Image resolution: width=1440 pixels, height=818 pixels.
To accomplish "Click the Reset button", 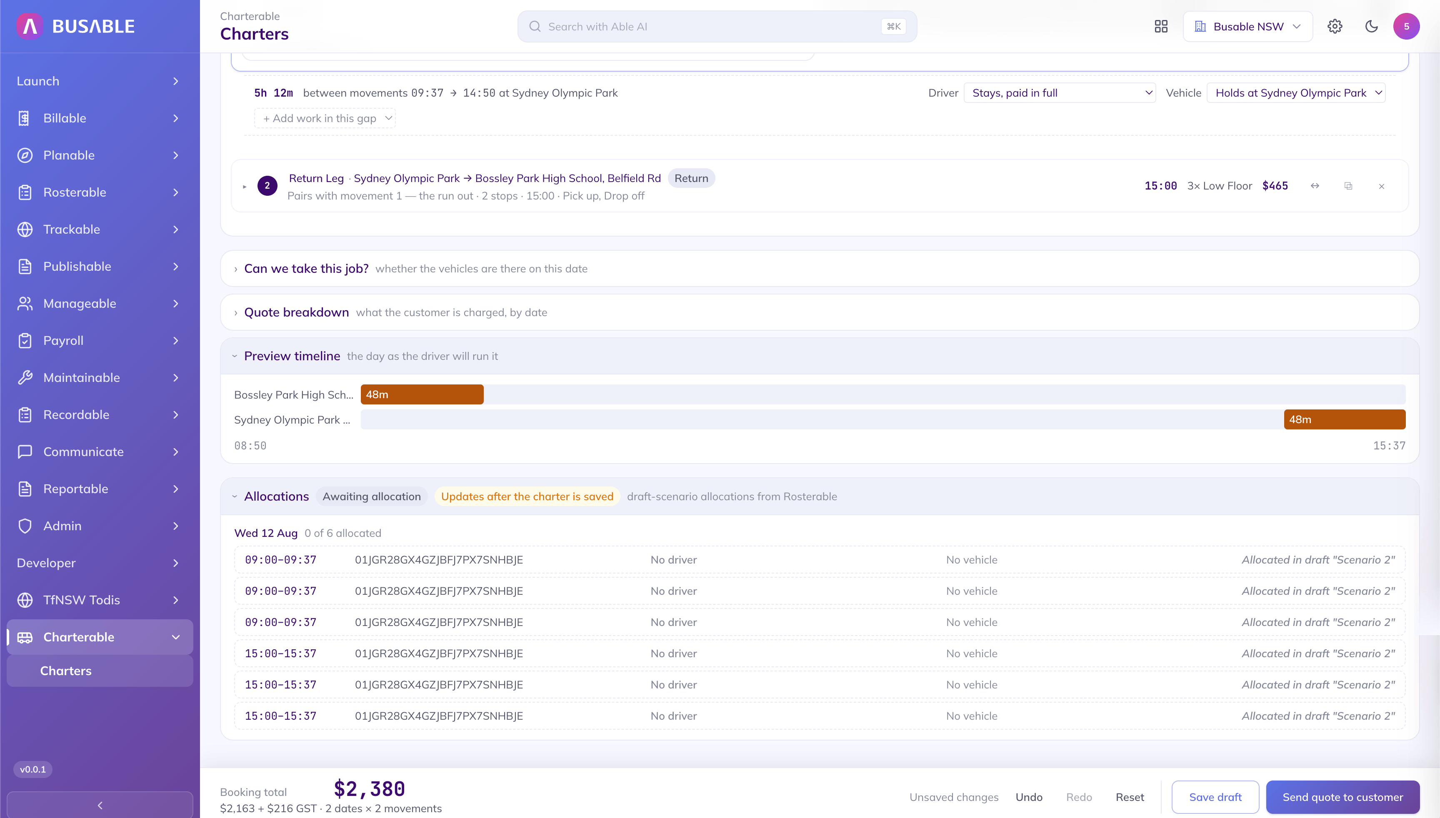I will [x=1130, y=797].
